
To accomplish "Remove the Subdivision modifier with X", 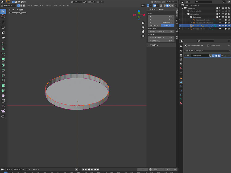I will click(225, 56).
